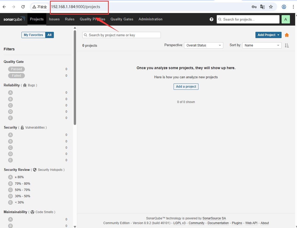Click the search by project name field

[121, 35]
